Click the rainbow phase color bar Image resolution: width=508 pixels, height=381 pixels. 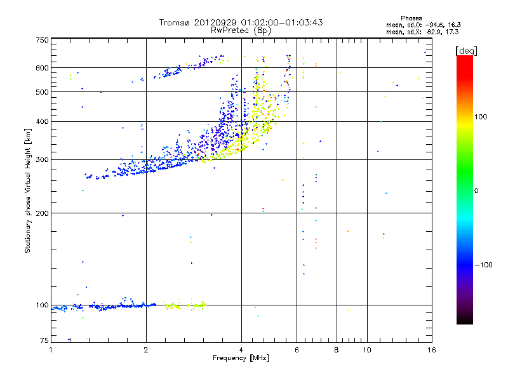(465, 190)
